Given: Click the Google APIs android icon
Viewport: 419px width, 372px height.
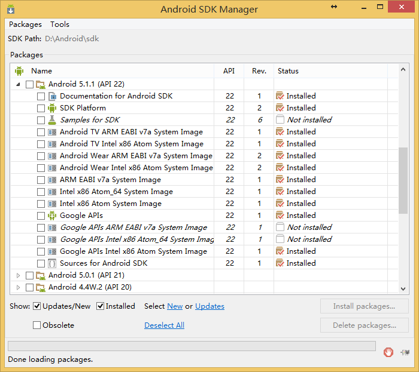Looking at the screenshot, I should [52, 216].
